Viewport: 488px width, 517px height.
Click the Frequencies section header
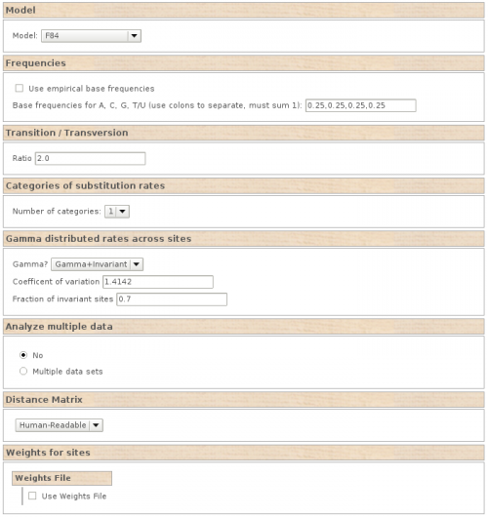244,63
